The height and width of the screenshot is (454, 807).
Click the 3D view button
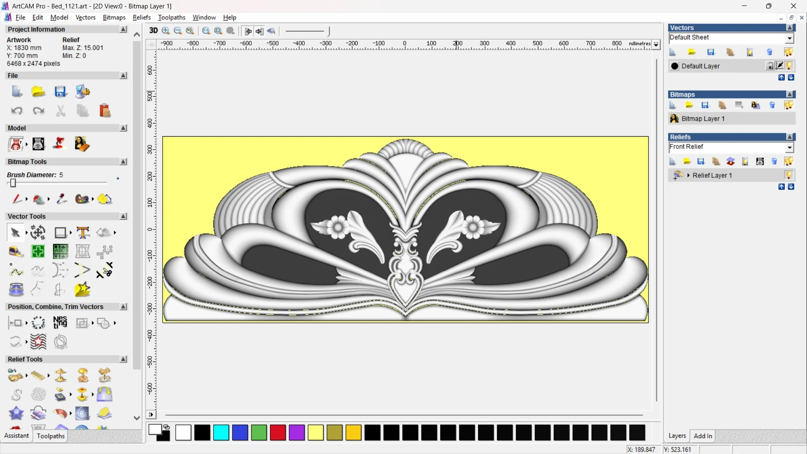(x=153, y=31)
